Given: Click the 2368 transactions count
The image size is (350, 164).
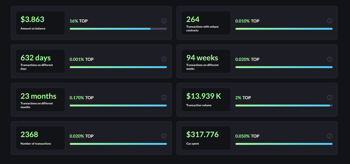Looking at the screenshot, I should pos(29,135).
